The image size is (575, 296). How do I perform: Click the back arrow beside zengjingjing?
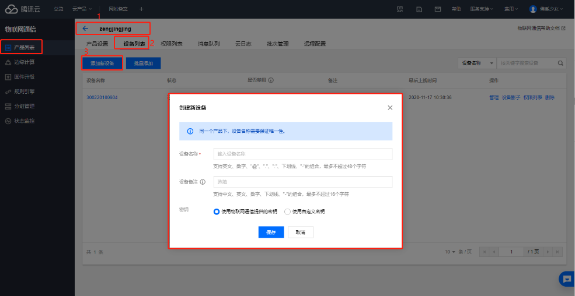85,28
